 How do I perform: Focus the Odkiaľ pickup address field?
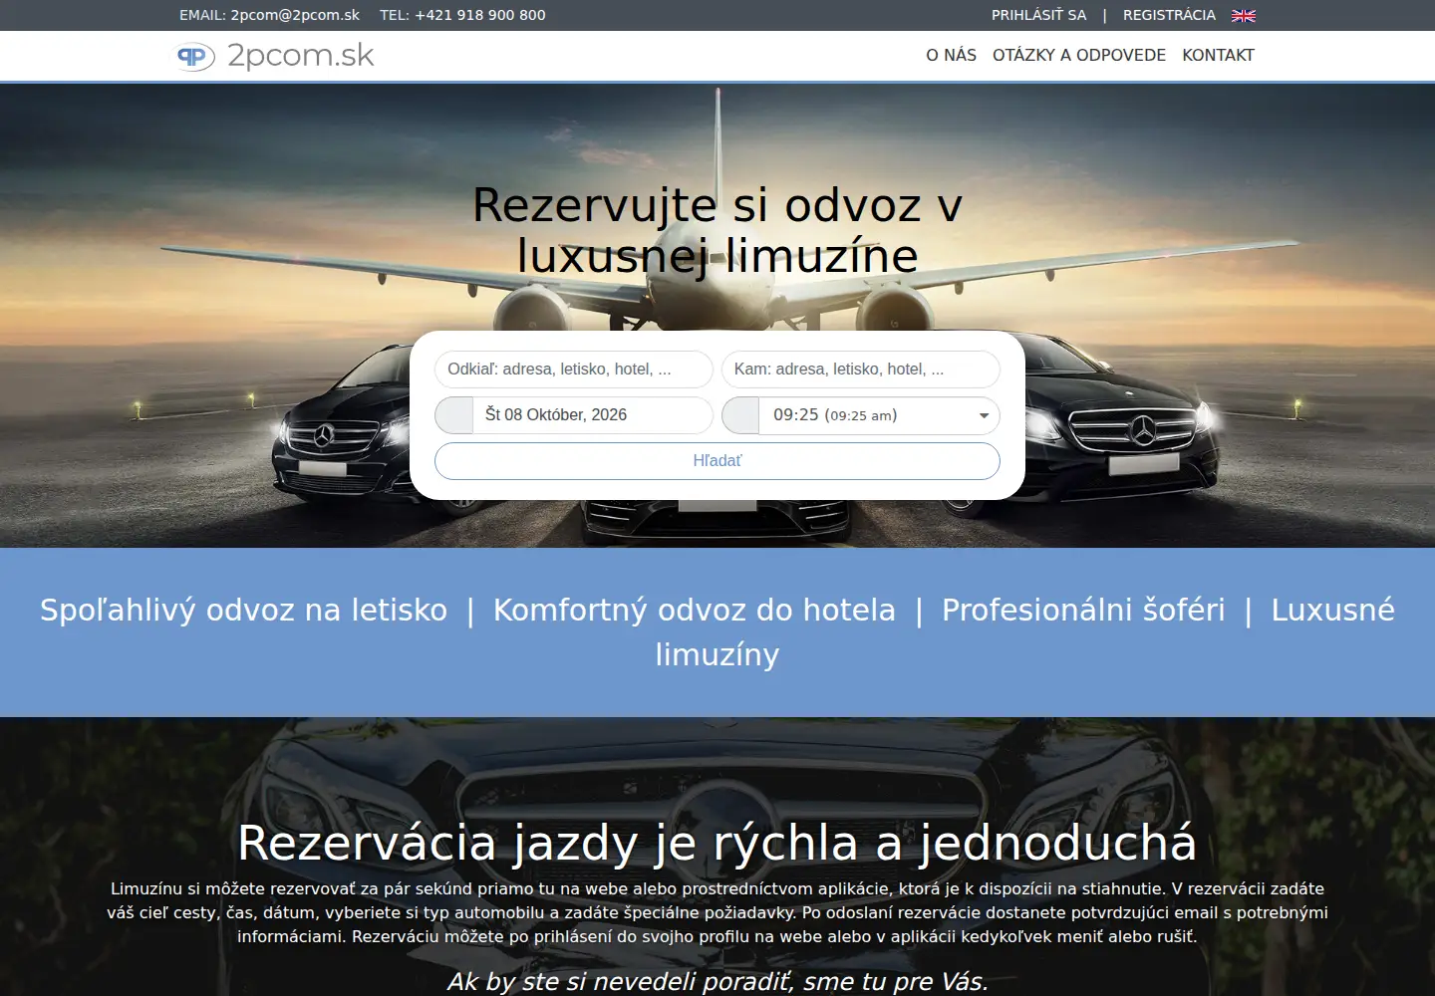[x=574, y=370]
